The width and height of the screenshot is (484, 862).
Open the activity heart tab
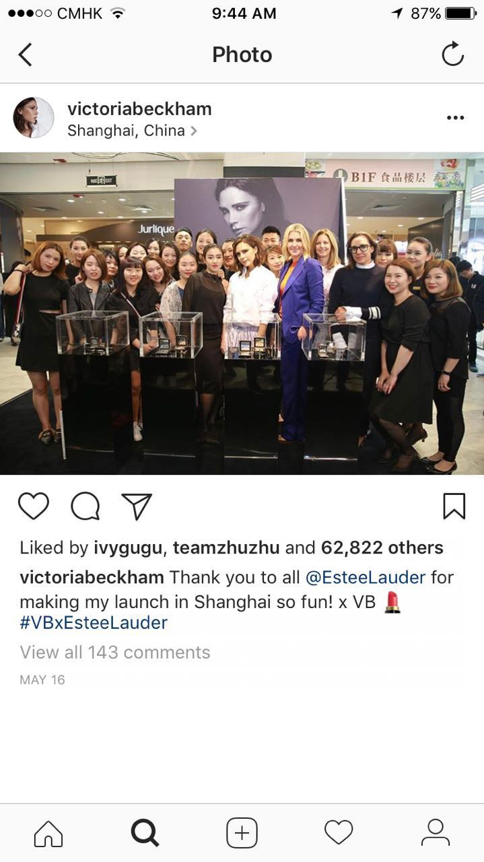[339, 833]
